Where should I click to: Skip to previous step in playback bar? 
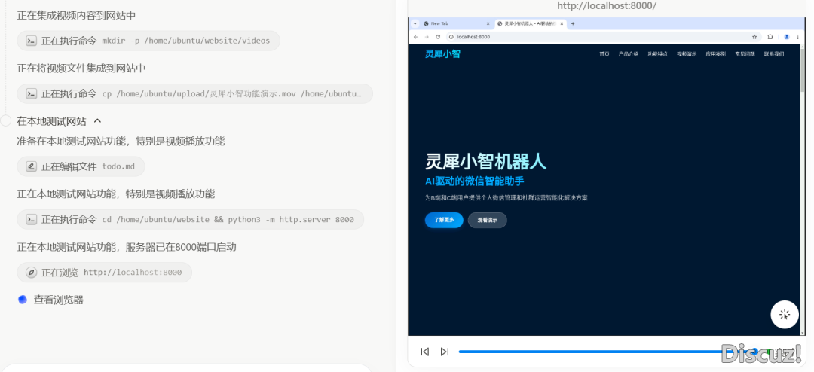click(424, 352)
